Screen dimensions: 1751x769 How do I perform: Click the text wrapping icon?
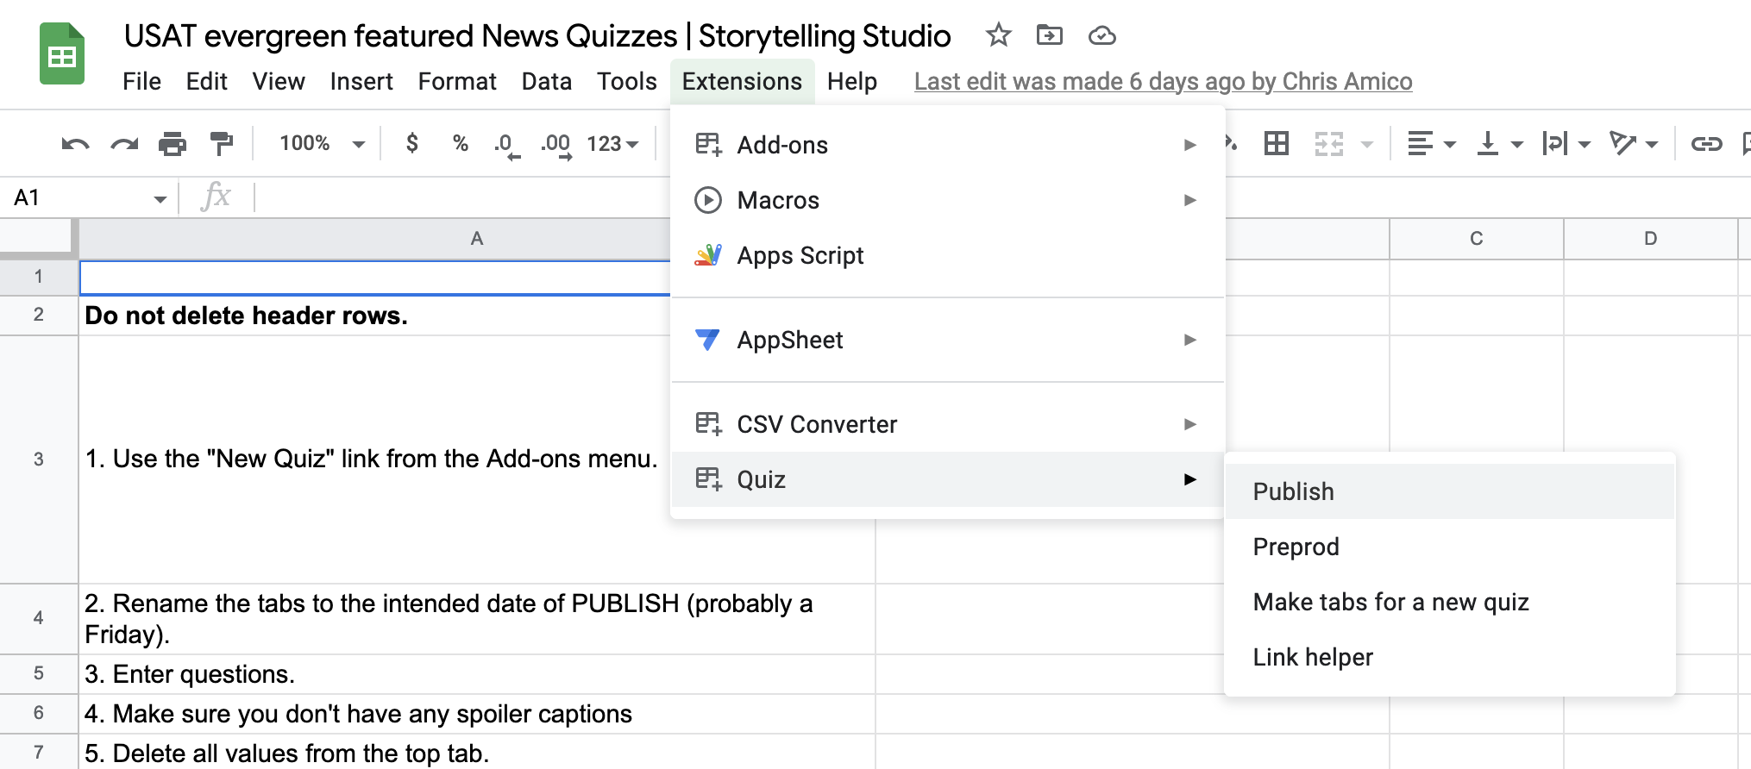point(1554,143)
